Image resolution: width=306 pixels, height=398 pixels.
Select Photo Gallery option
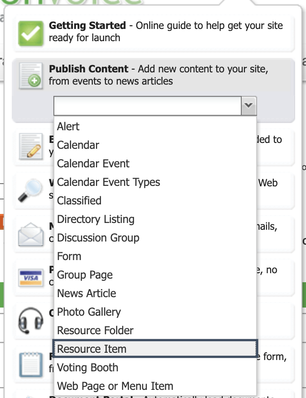(x=155, y=312)
